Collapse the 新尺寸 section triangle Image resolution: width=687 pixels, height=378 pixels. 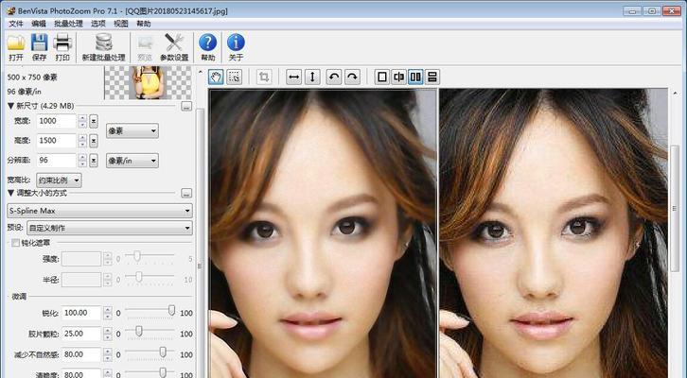[11, 106]
